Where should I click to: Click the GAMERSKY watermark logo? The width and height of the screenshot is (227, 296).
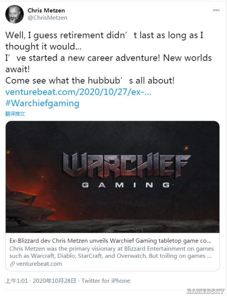(205, 291)
